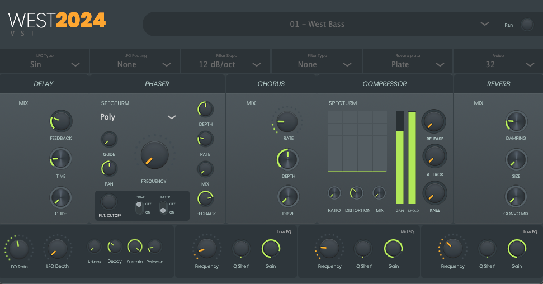Viewport: 543px width, 284px height.
Task: Click the Compressor Distortion knob
Action: (356, 193)
